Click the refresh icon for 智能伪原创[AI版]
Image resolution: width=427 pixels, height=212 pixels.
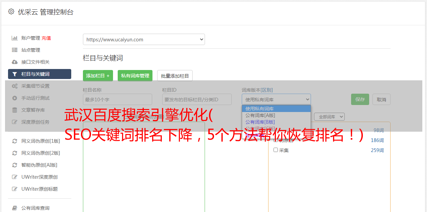(15, 165)
